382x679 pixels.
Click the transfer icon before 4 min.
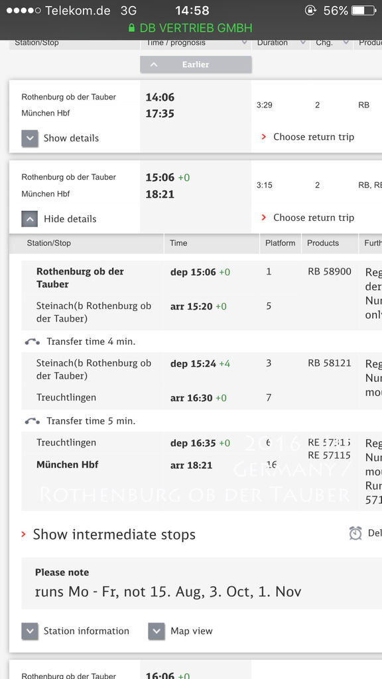click(x=32, y=341)
